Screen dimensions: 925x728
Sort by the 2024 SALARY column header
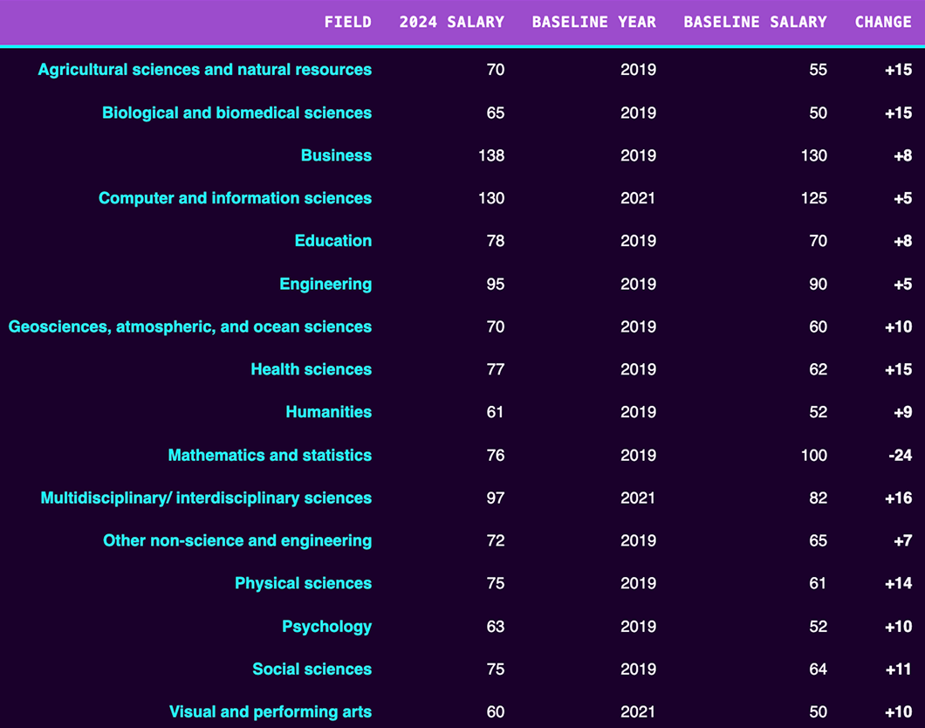pos(452,22)
